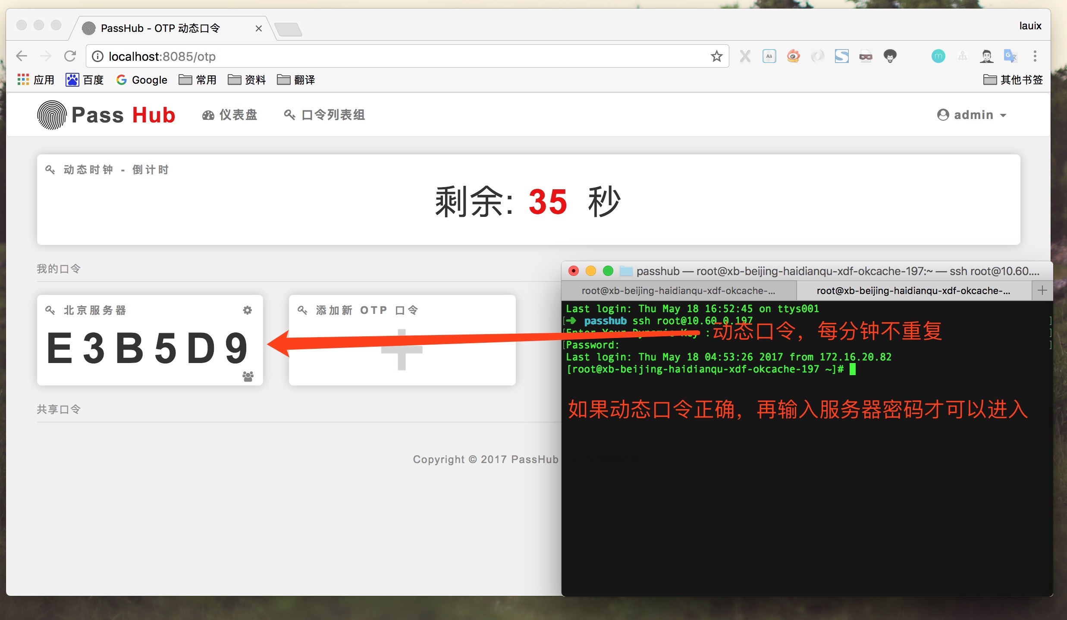Click the 北京服务器 card title
The image size is (1067, 620).
click(x=94, y=310)
